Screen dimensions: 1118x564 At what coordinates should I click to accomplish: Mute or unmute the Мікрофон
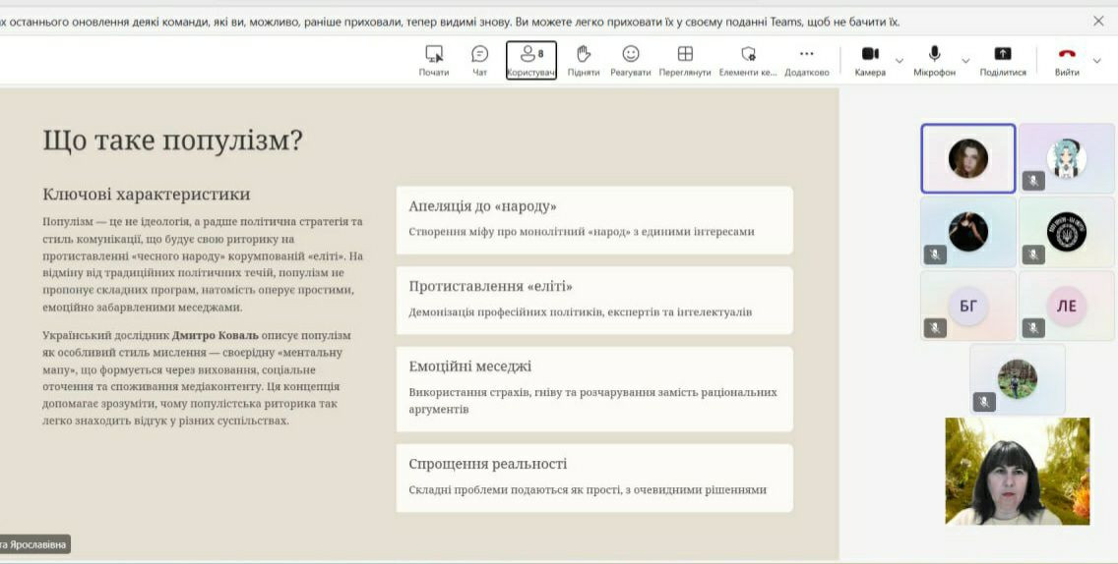(934, 61)
